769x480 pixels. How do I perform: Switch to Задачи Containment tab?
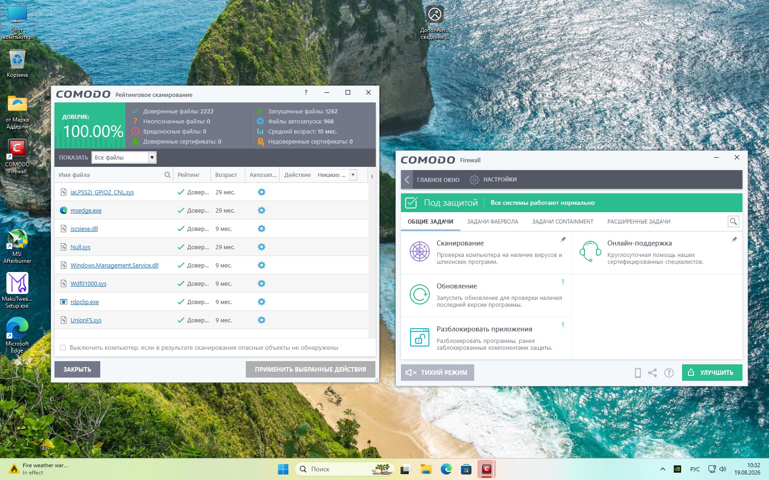(563, 222)
